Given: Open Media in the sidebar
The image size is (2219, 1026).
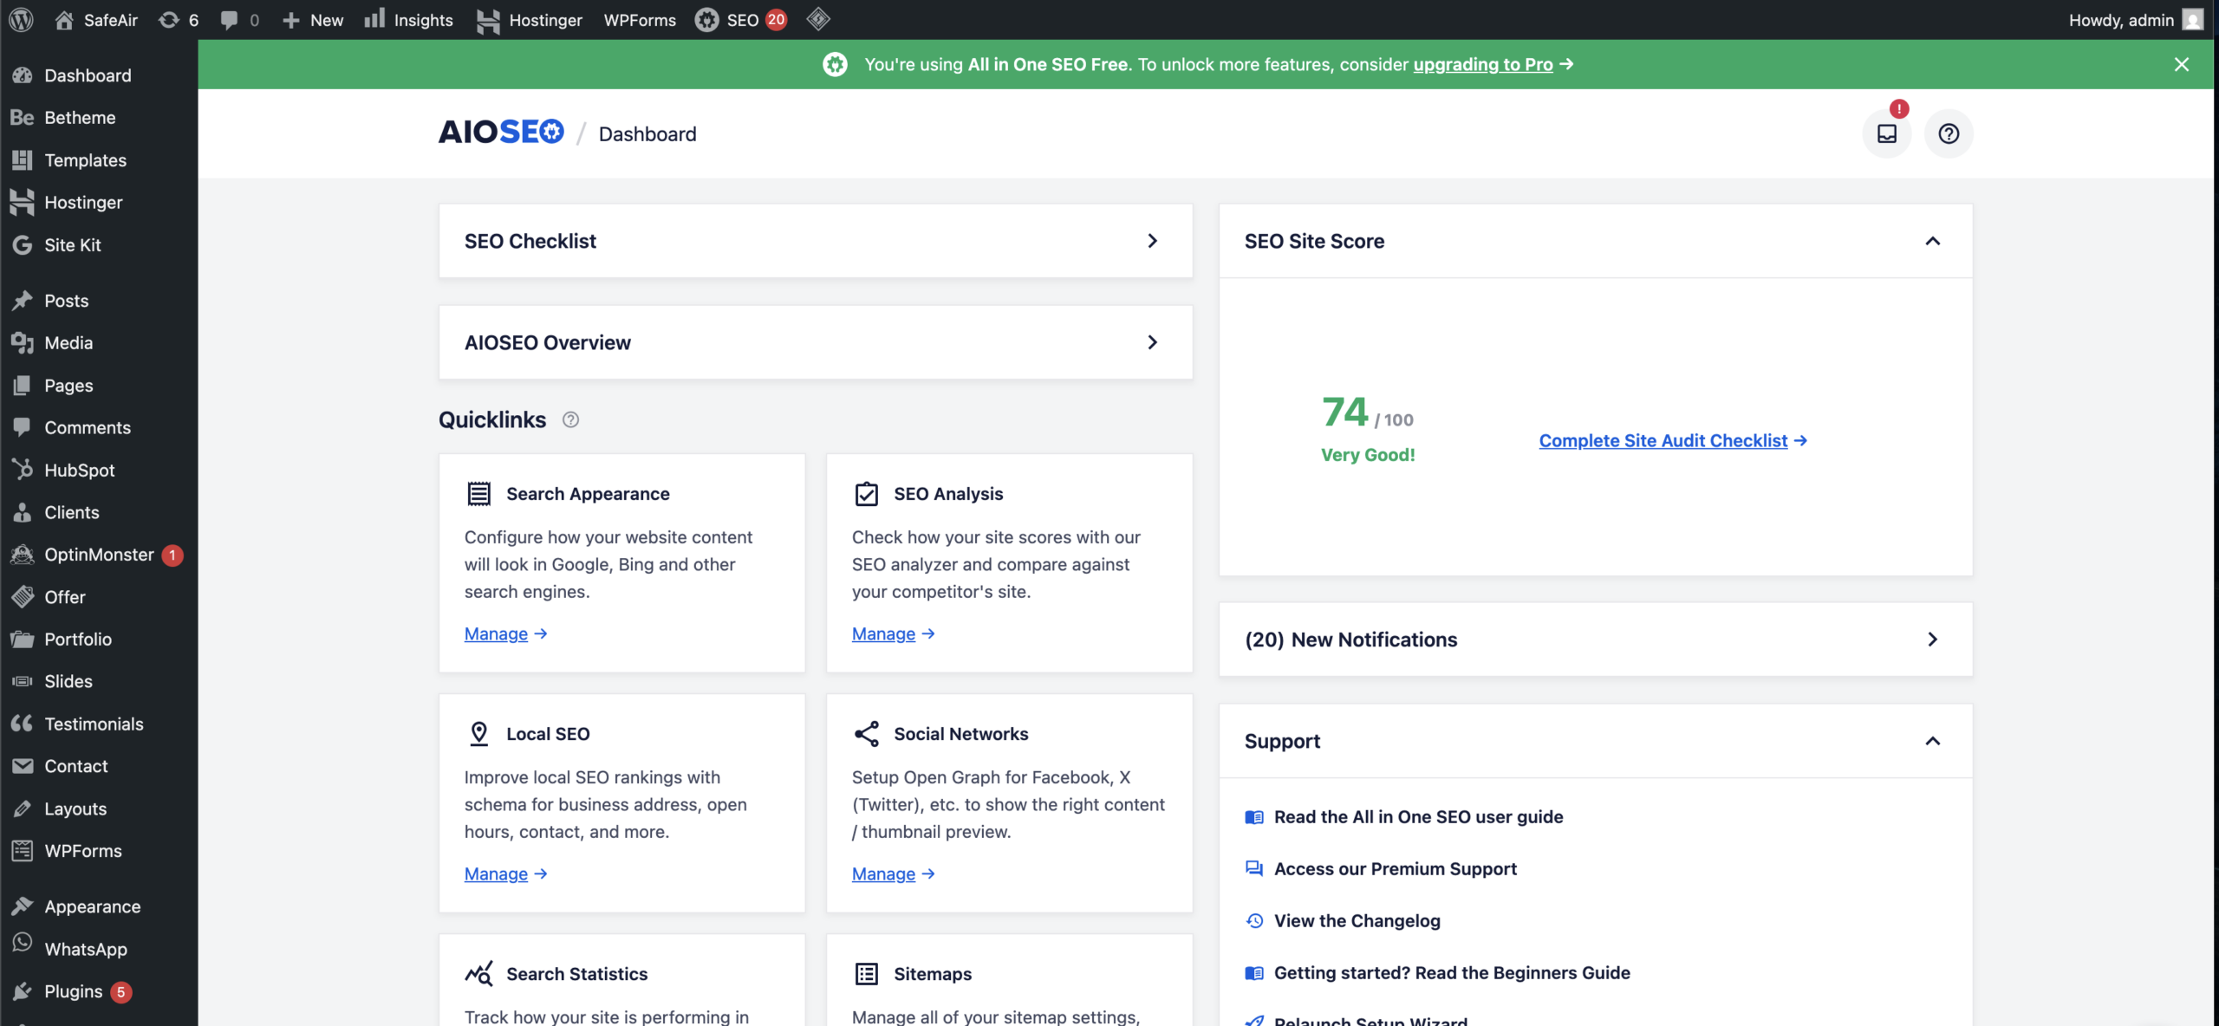Looking at the screenshot, I should 99,343.
